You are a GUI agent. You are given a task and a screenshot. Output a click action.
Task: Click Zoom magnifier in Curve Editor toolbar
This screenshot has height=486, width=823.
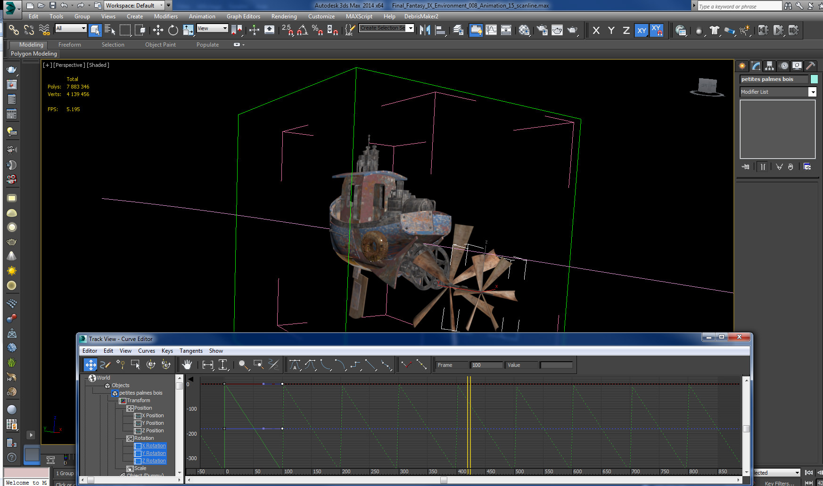pos(243,364)
